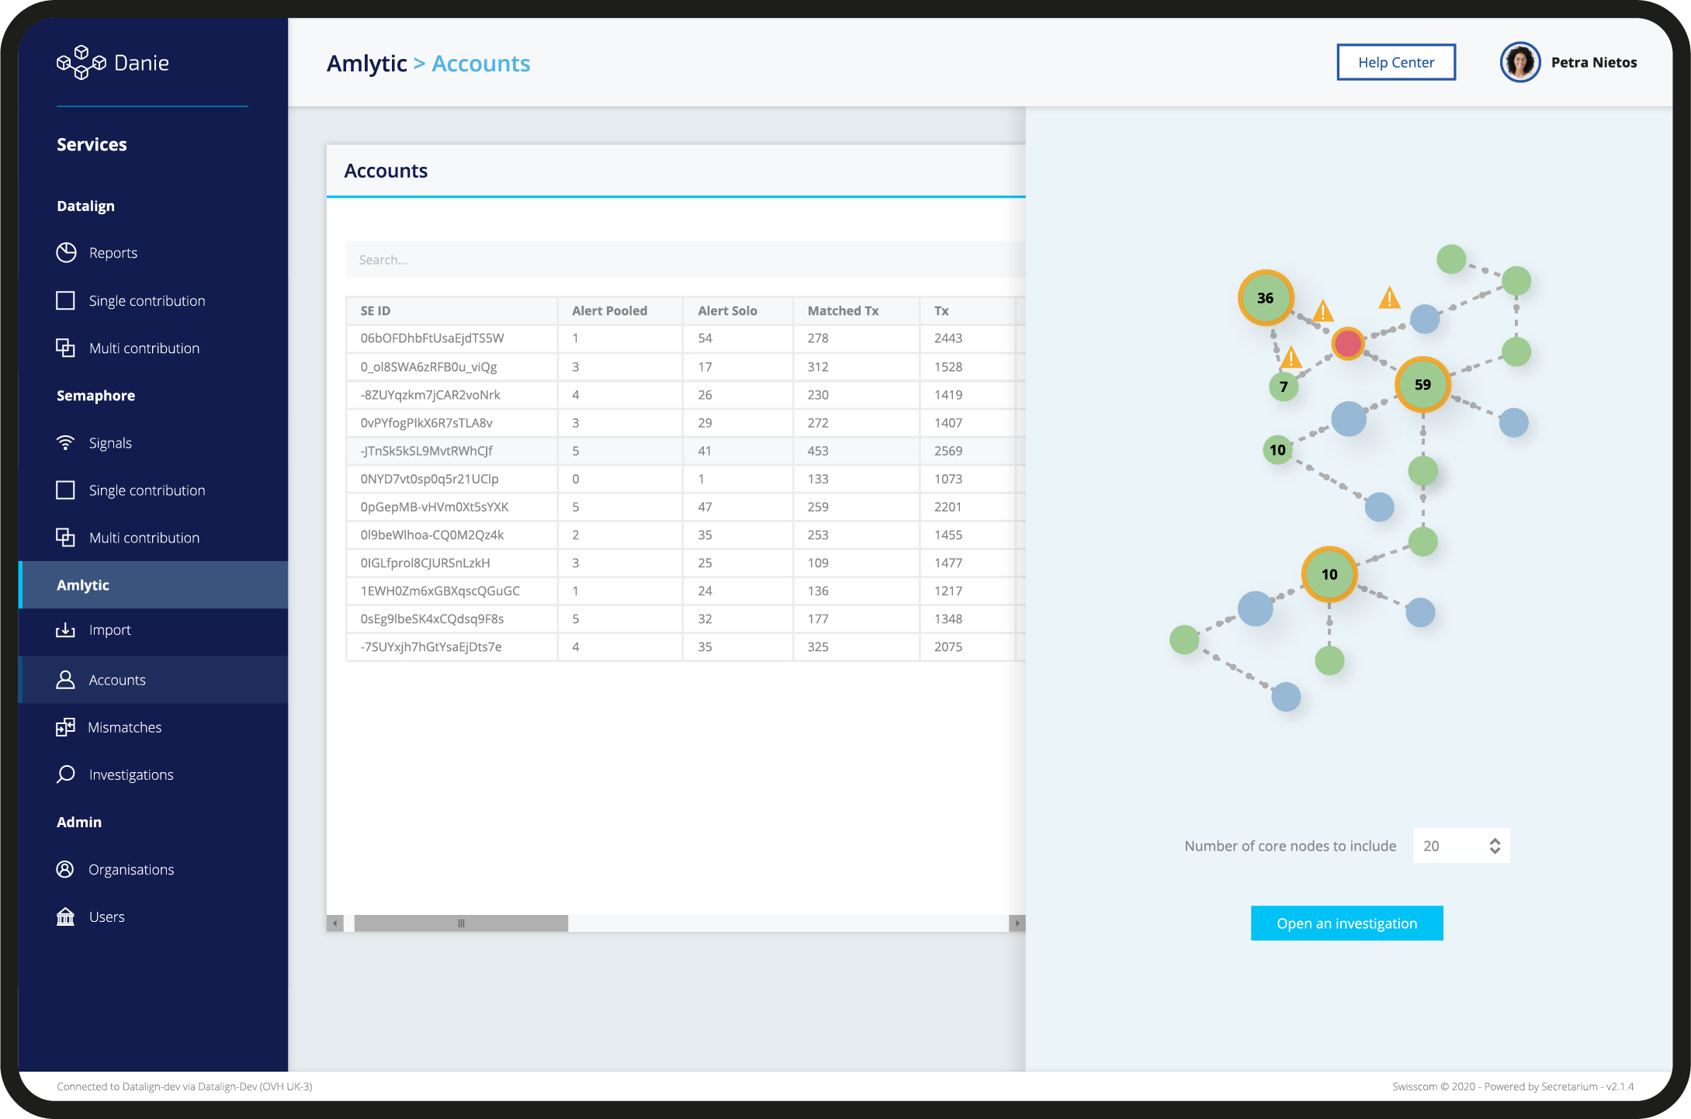The width and height of the screenshot is (1691, 1119).
Task: Click the horizontal scrollbar thumb
Action: pyautogui.click(x=461, y=923)
